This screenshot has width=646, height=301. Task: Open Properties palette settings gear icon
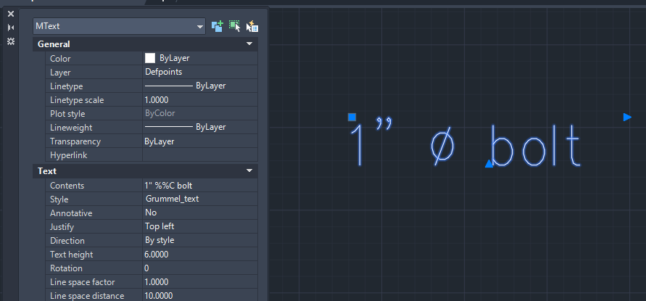11,41
